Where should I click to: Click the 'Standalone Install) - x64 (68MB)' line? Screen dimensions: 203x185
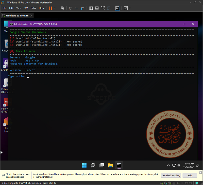pos(46,42)
